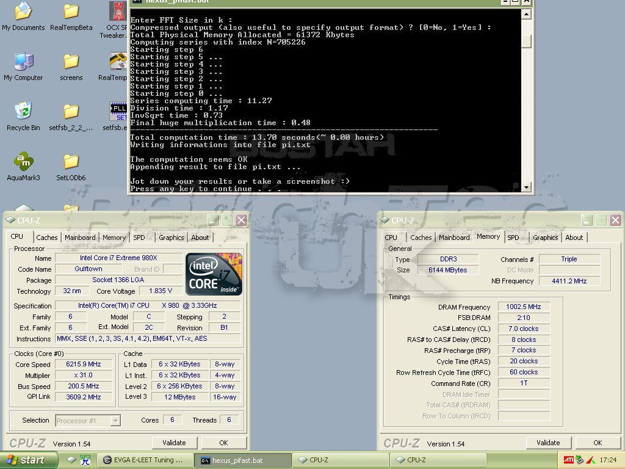Open the My Computer desktop icon

point(23,66)
